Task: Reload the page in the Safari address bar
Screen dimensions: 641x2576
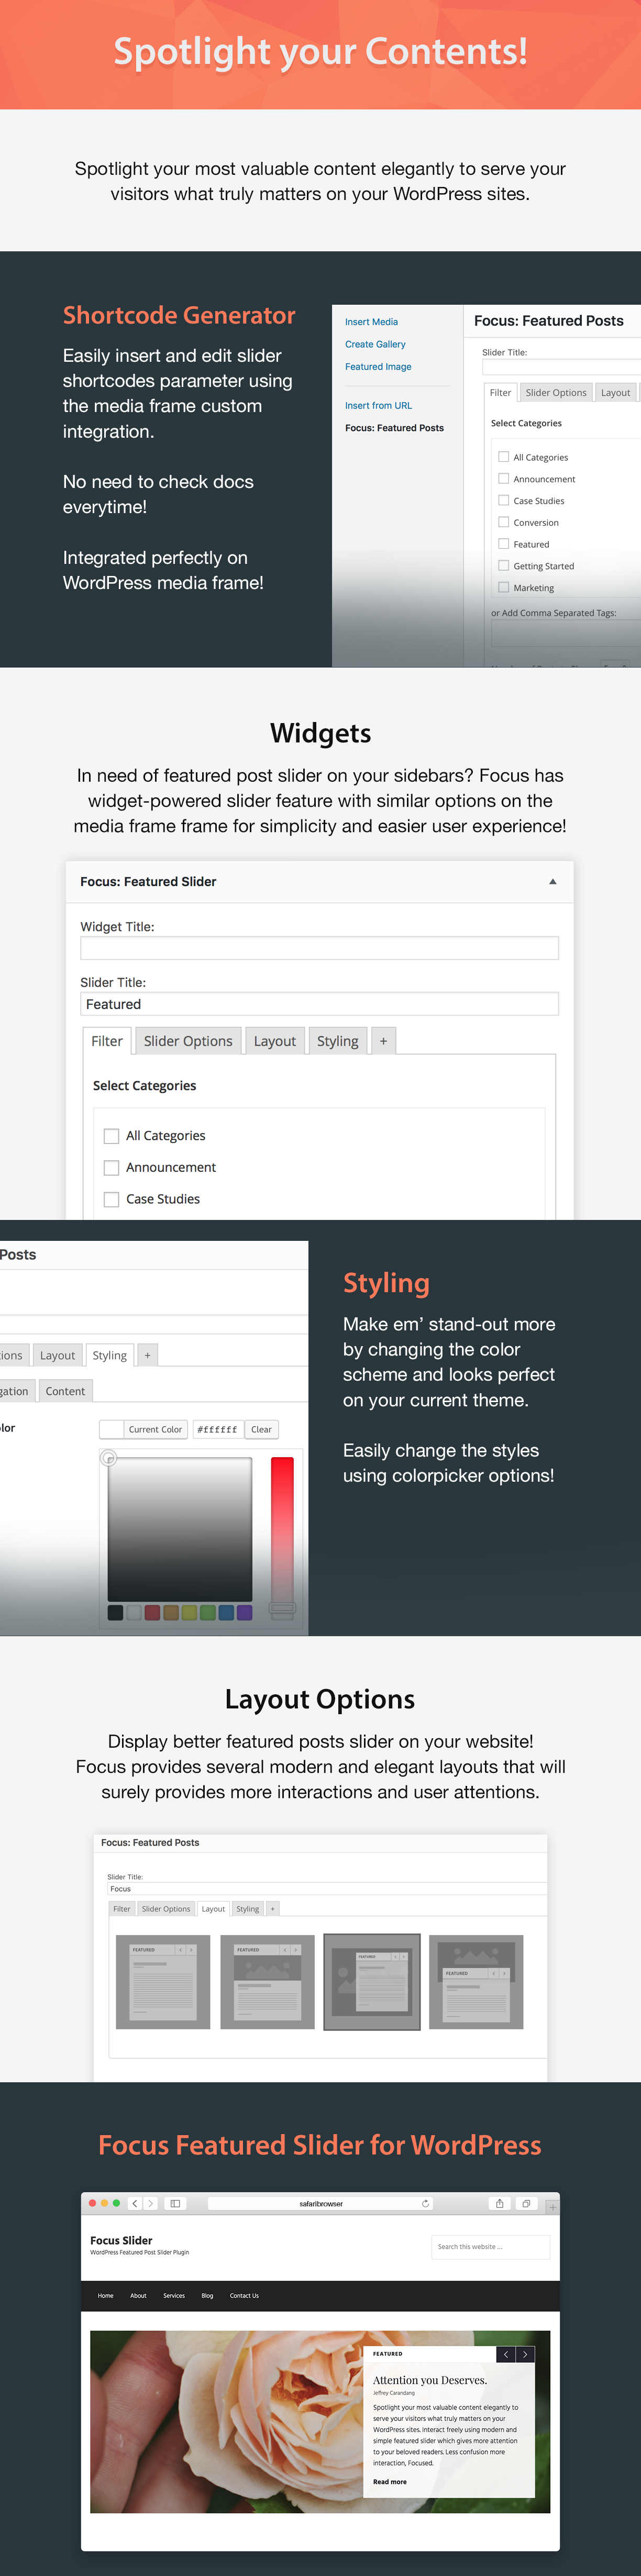Action: pos(426,2203)
